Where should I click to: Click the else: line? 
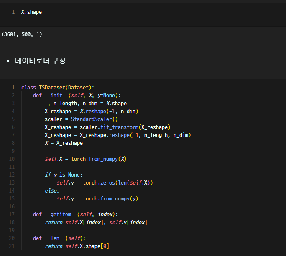click(x=52, y=190)
